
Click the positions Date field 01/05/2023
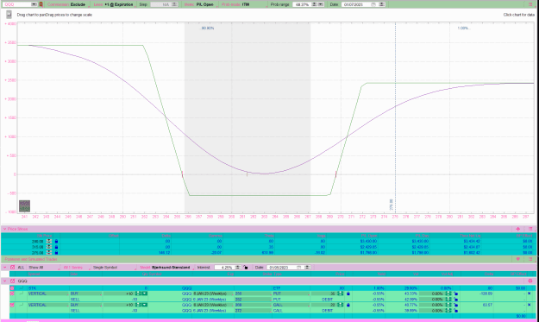coord(281,268)
